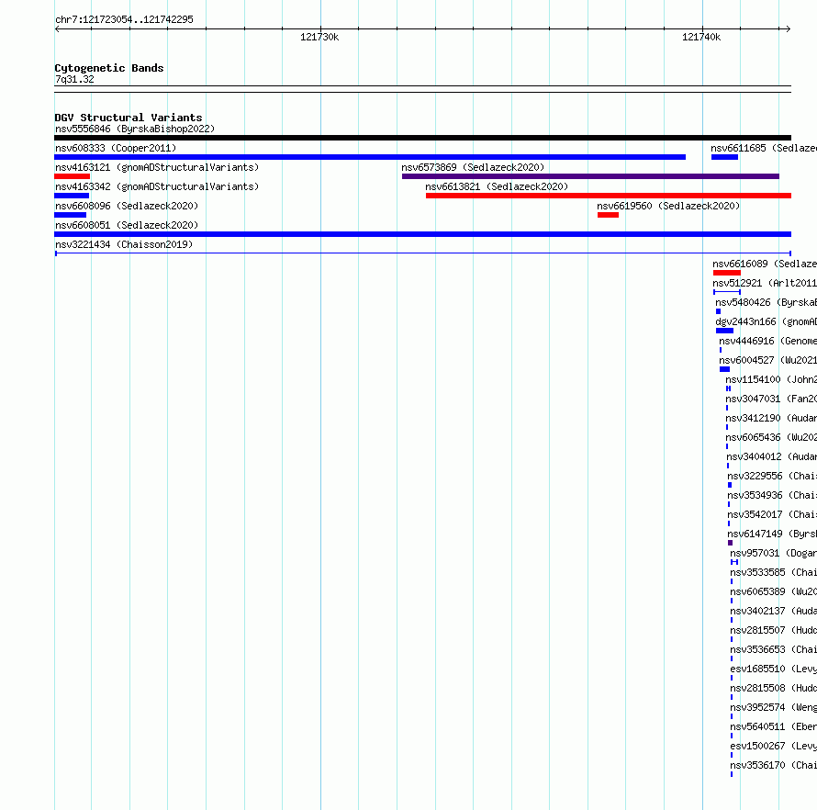The width and height of the screenshot is (817, 810).
Task: Click the Cytogenetic Bands track heading
Action: point(109,68)
